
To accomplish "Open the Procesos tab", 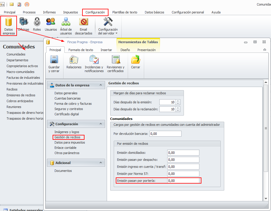I will pos(29,12).
